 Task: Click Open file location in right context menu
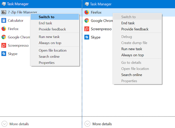pos(137,69)
